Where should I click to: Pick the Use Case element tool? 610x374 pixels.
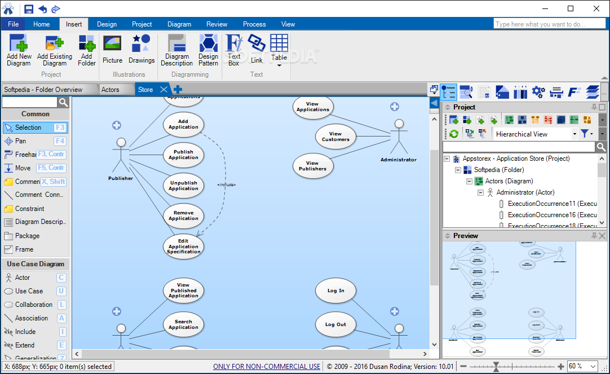click(35, 291)
